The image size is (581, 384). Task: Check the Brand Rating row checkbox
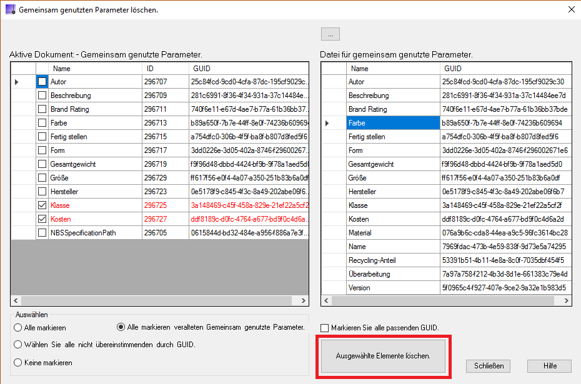click(x=42, y=109)
